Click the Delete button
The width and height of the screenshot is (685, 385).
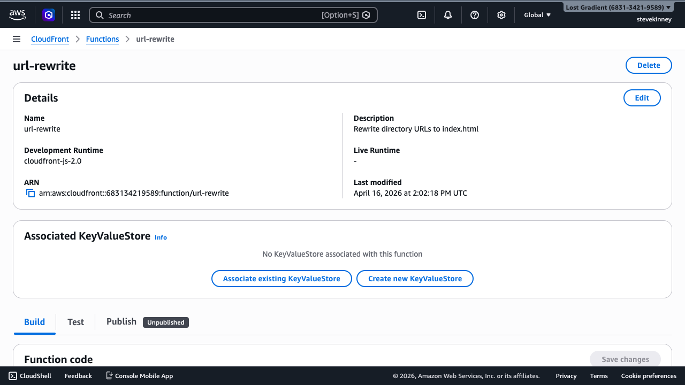coord(649,65)
